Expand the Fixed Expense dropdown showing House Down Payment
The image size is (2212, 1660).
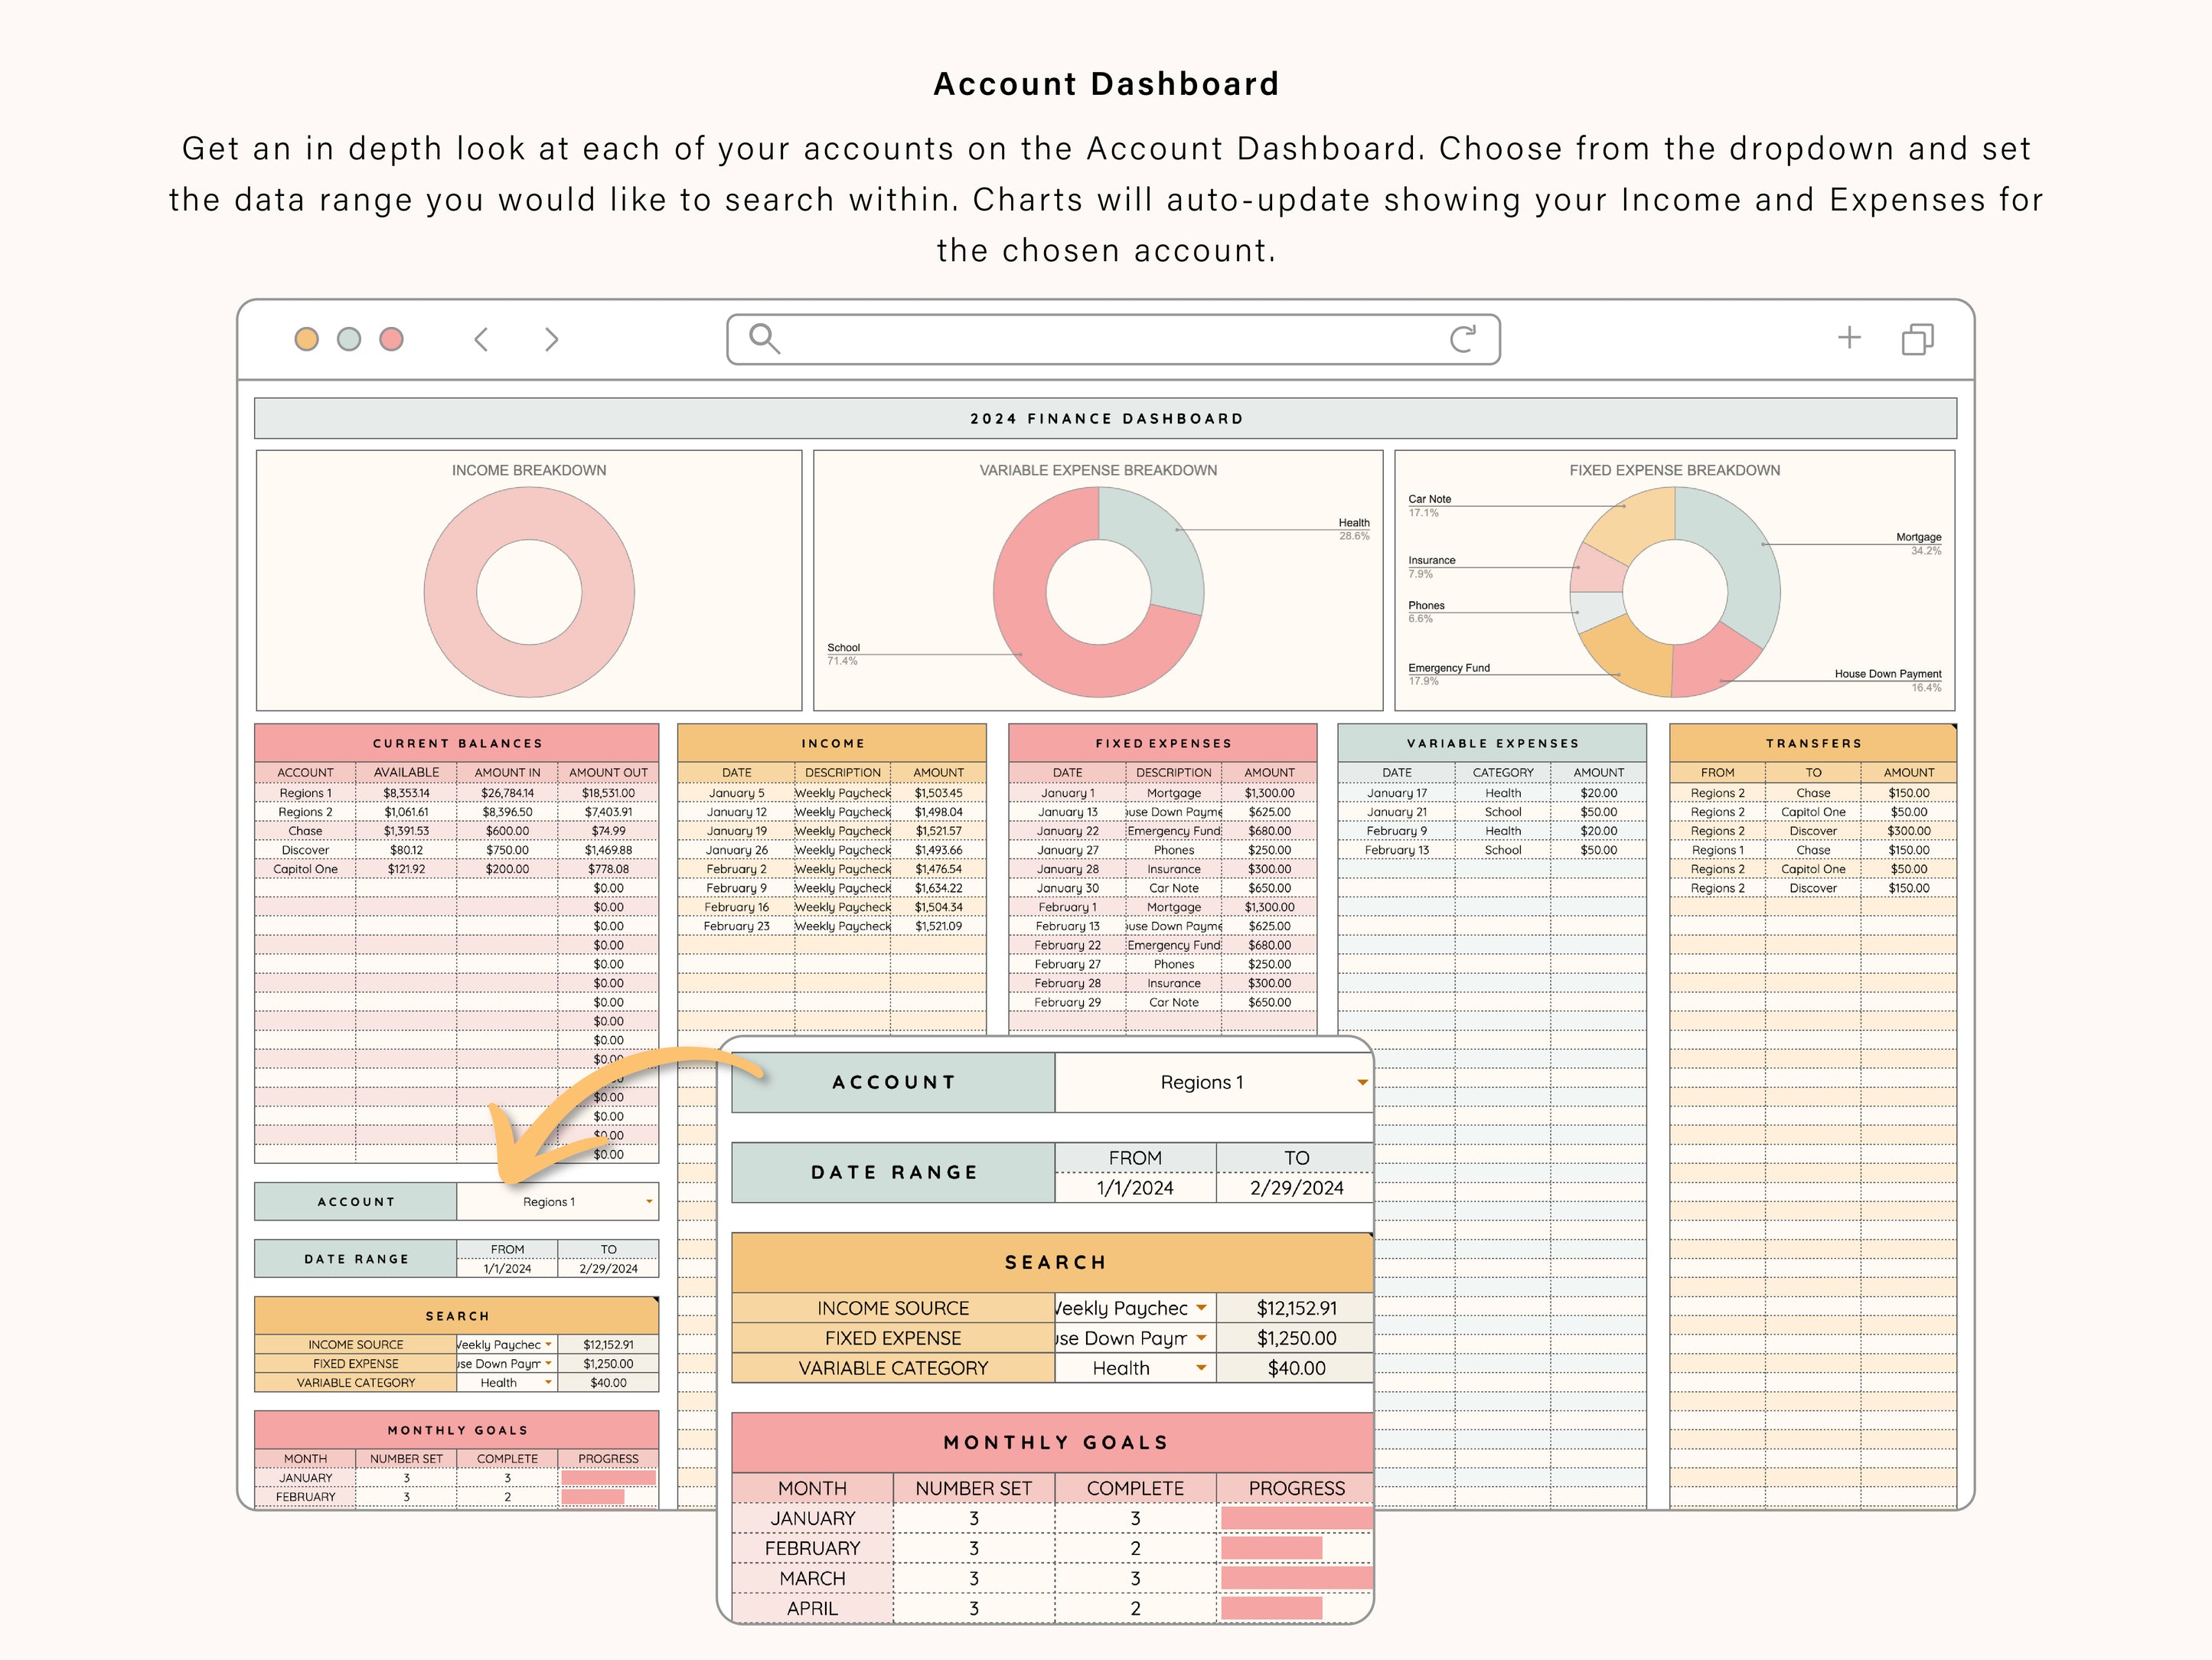[1199, 1338]
